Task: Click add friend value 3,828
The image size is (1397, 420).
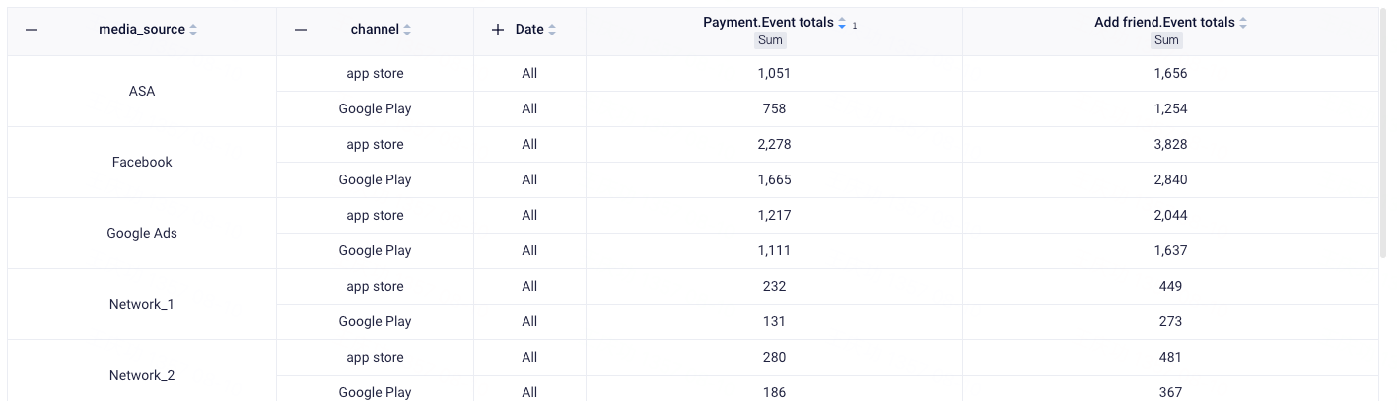Action: click(x=1170, y=145)
